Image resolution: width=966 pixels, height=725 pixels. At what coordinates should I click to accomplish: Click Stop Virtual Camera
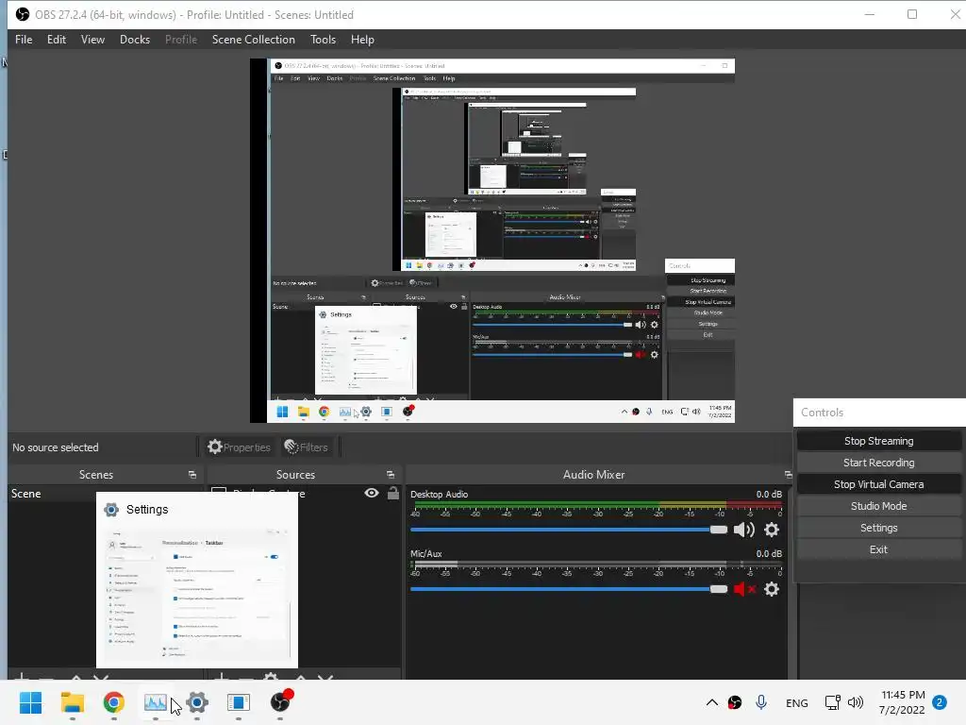coord(878,484)
